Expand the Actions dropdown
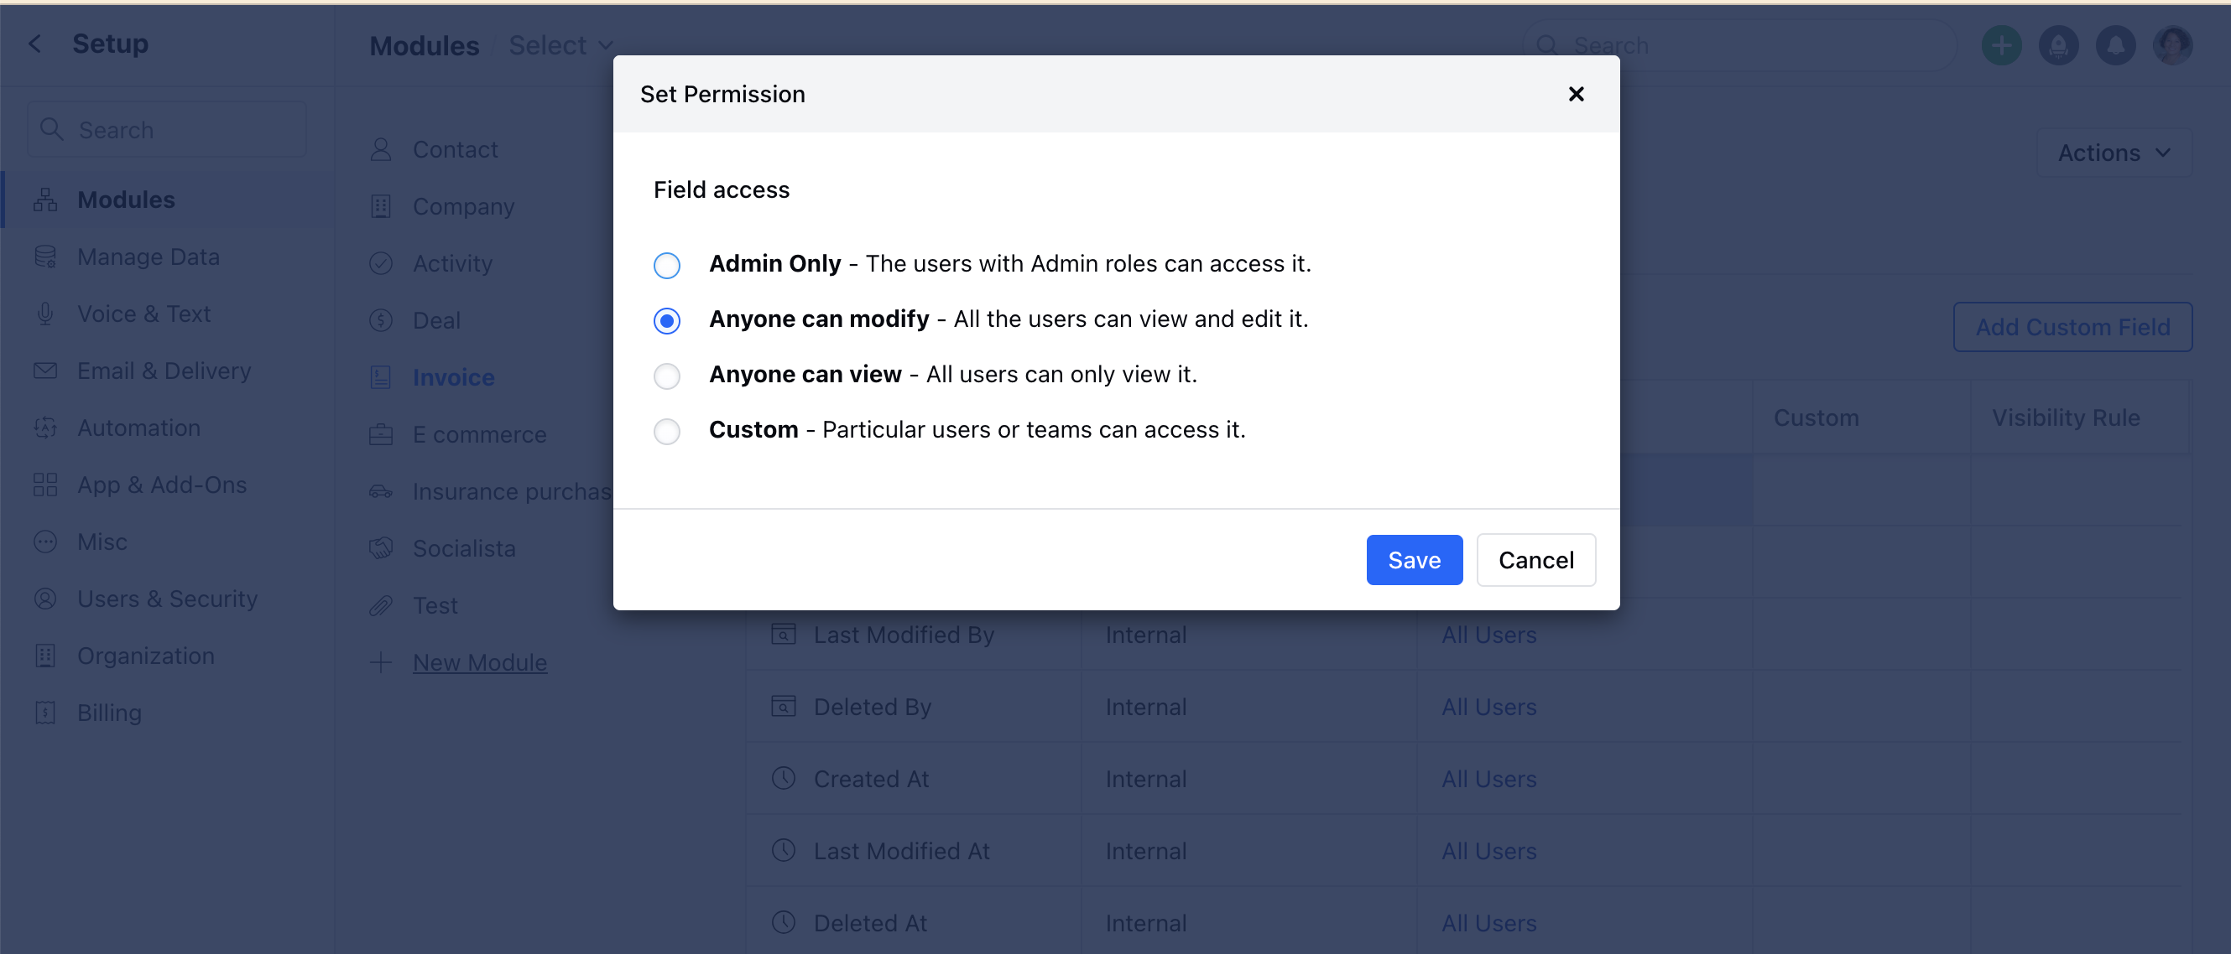2231x954 pixels. point(2114,153)
